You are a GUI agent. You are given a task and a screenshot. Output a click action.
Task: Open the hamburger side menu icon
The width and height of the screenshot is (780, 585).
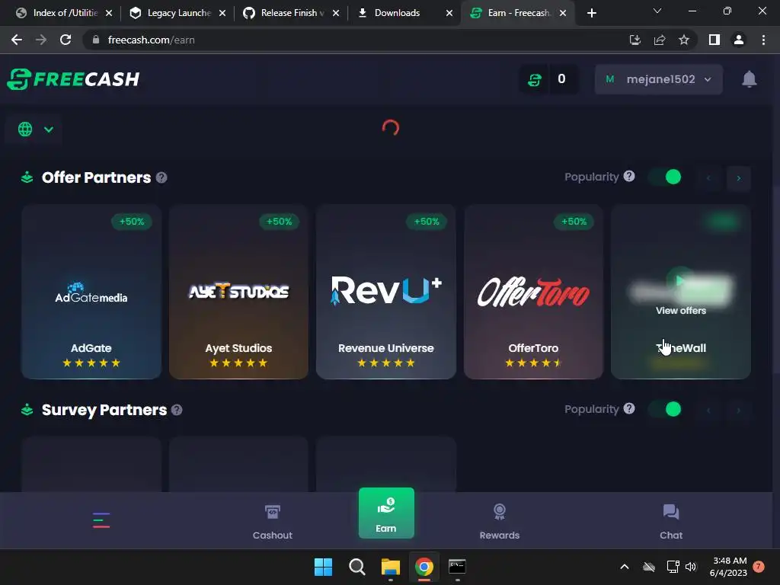pyautogui.click(x=101, y=520)
